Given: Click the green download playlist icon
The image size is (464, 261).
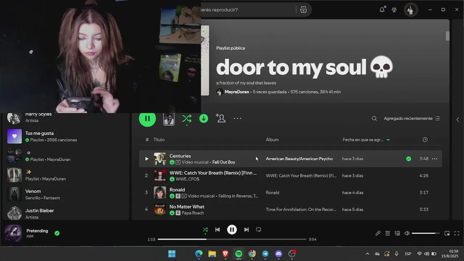Looking at the screenshot, I should (x=204, y=118).
